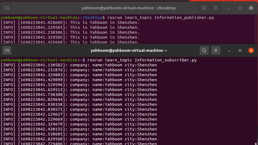Click the 'rosrun learn_topic Information_subscriber.py' command
The image size is (258, 145).
tap(142, 60)
